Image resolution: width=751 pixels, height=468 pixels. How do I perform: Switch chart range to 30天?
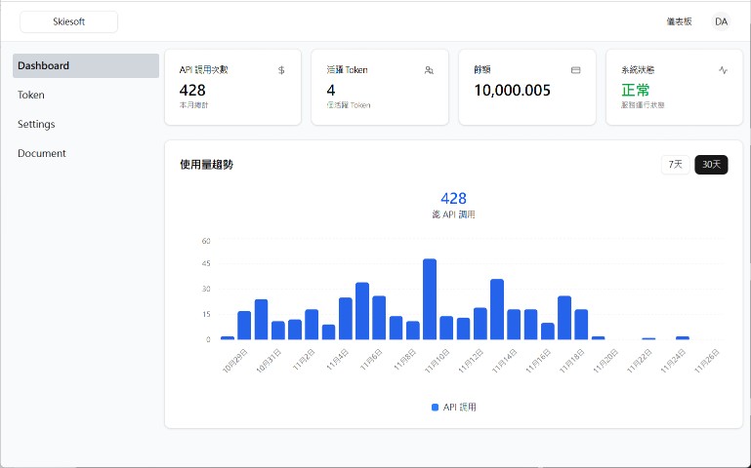(x=711, y=165)
